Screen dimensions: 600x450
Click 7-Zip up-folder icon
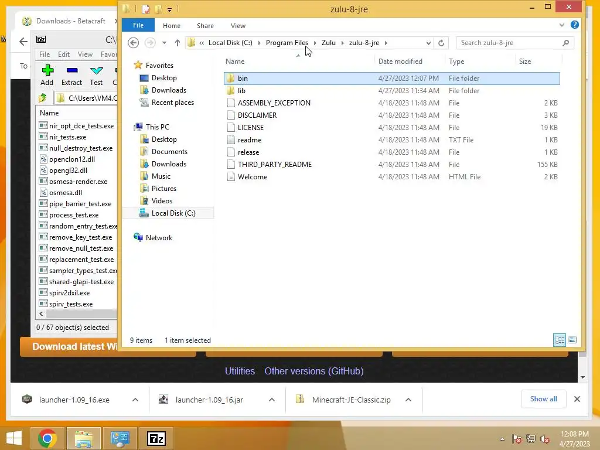42,98
